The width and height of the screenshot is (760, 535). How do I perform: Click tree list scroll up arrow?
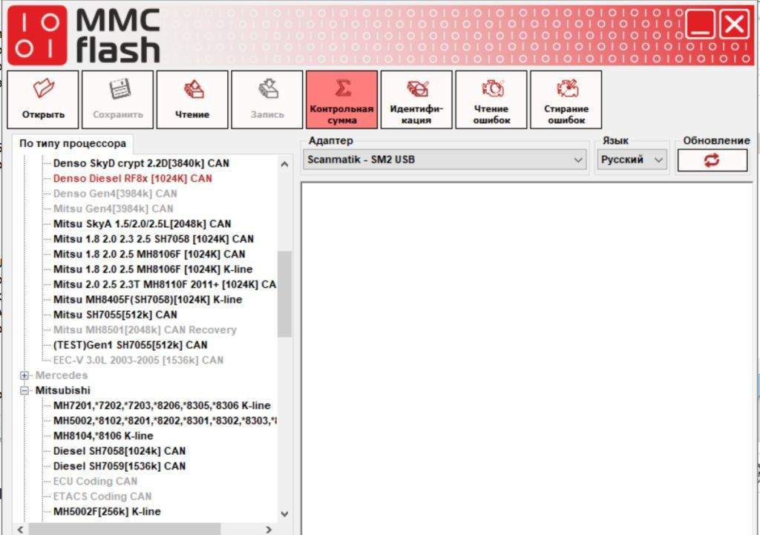pyautogui.click(x=284, y=164)
